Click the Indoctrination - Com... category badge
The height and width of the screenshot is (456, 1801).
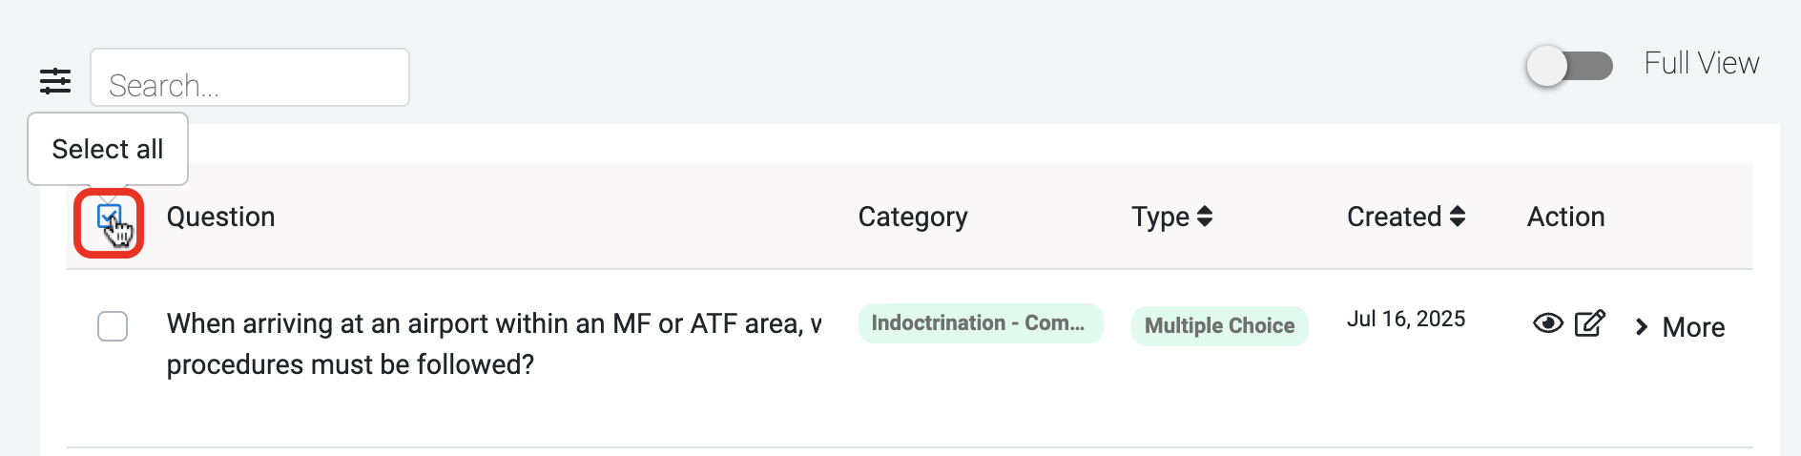pyautogui.click(x=980, y=323)
